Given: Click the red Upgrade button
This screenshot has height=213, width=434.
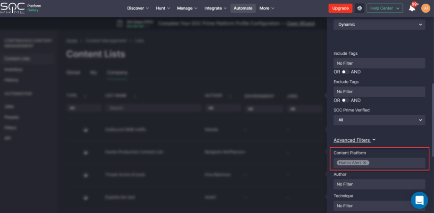Looking at the screenshot, I should coord(340,8).
